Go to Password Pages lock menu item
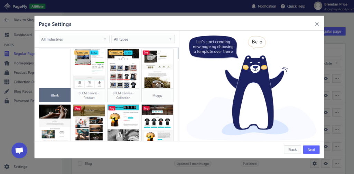The width and height of the screenshot is (354, 174). tap(7, 101)
